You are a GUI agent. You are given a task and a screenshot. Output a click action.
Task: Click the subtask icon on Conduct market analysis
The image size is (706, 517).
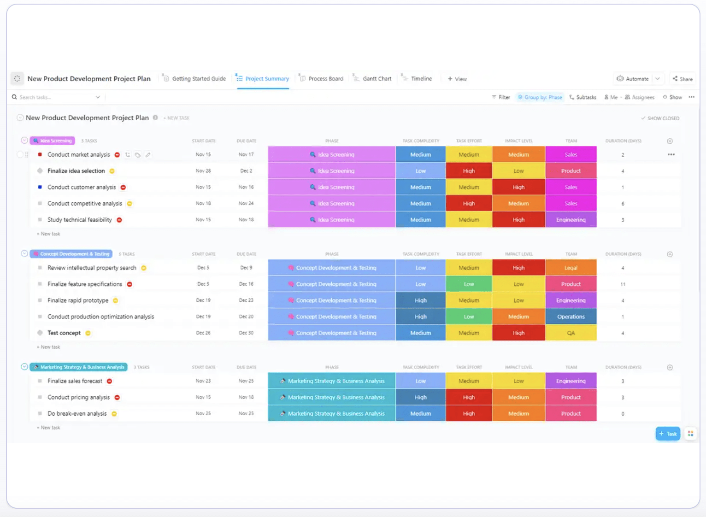[x=128, y=155]
